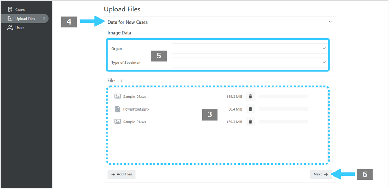Click the Users sidebar icon

10,27
